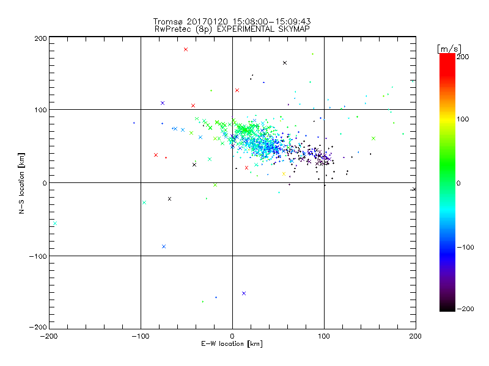Select the '[m/s]' colorbar unit label
Viewport: 489px width, 366px height.
[449, 49]
